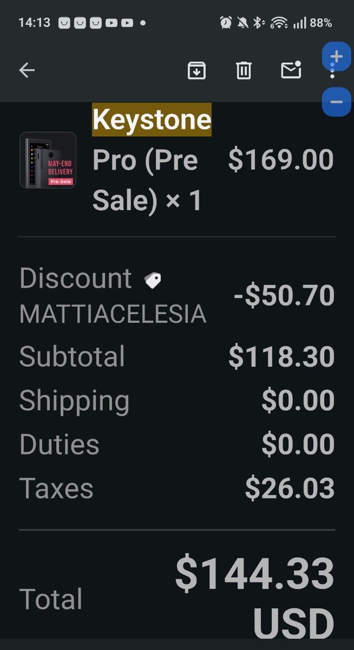Select the highlighted Keystone text
This screenshot has width=354, height=650.
(151, 118)
